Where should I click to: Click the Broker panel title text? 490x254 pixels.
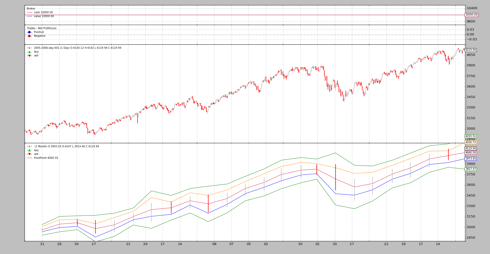pyautogui.click(x=31, y=9)
